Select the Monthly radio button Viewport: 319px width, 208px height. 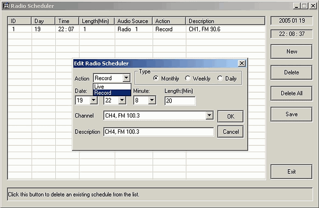click(x=156, y=78)
